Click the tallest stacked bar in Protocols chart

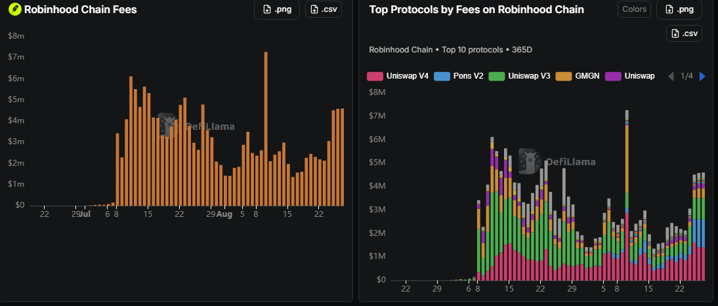coord(627,195)
